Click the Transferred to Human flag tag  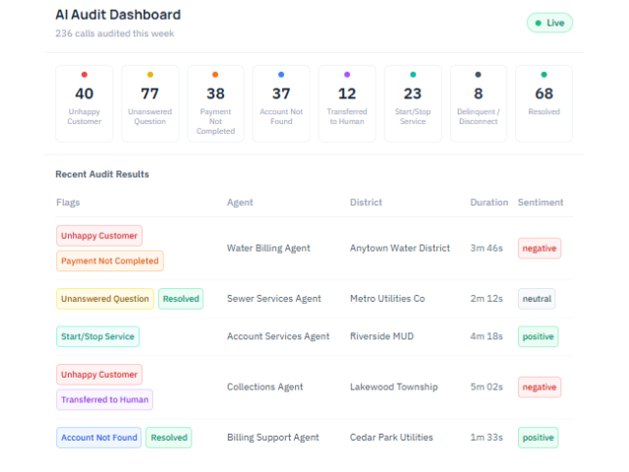[x=105, y=399]
